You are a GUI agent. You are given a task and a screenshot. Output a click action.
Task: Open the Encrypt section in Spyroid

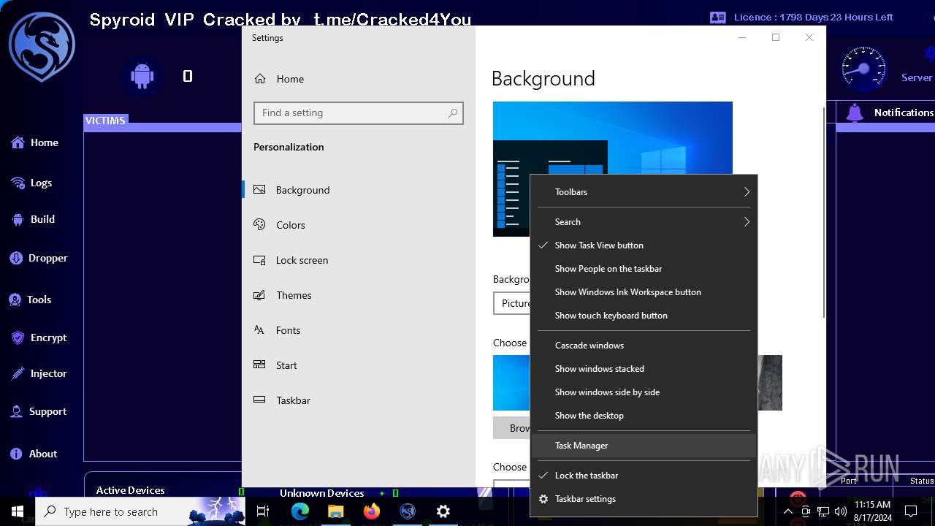pyautogui.click(x=38, y=338)
